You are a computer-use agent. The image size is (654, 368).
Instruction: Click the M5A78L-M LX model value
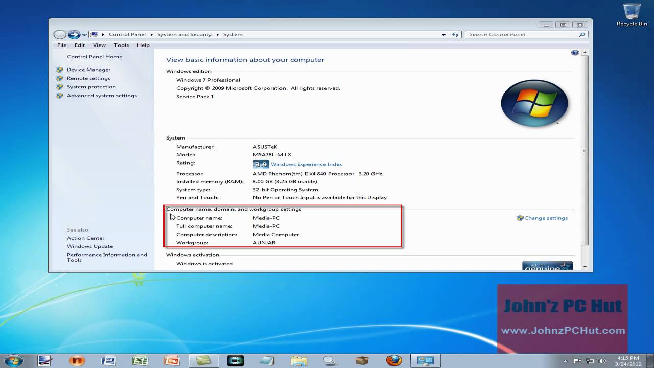(272, 155)
